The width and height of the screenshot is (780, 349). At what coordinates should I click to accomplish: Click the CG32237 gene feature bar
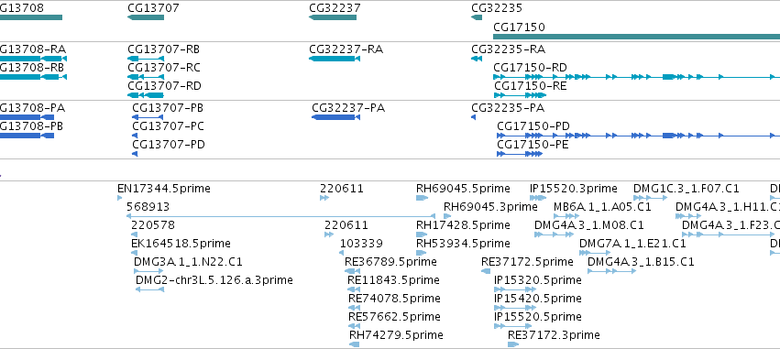coord(333,17)
